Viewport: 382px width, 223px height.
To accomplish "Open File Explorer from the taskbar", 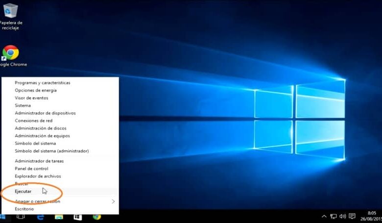I will pos(59,217).
